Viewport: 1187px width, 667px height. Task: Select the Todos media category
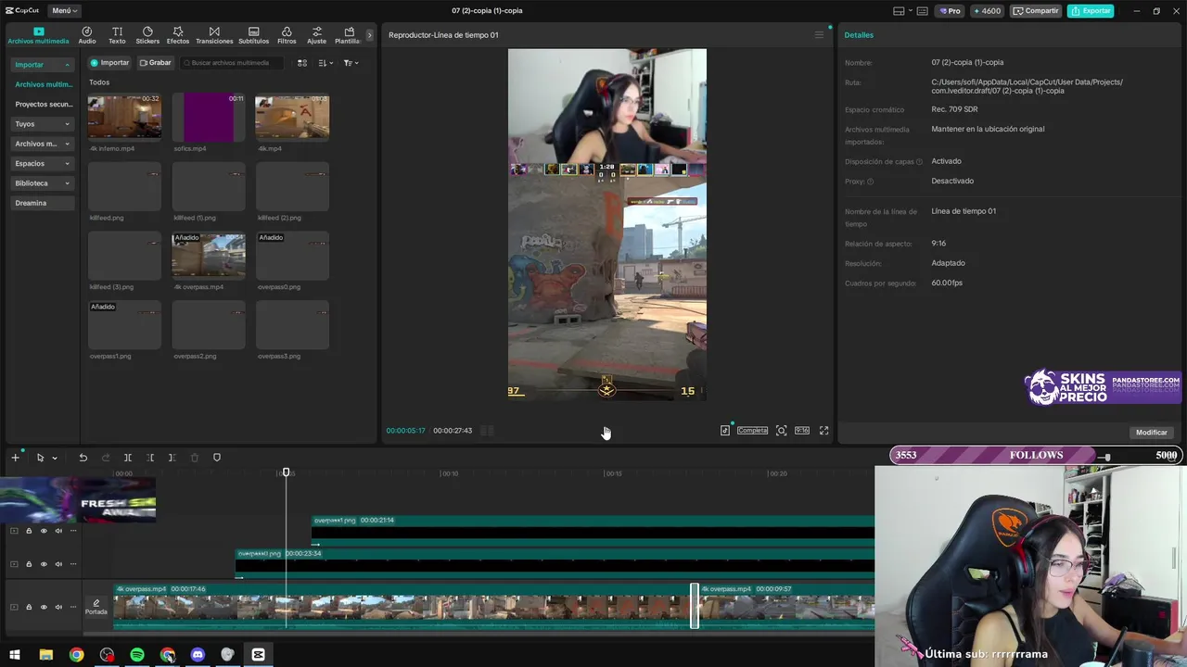tap(99, 82)
